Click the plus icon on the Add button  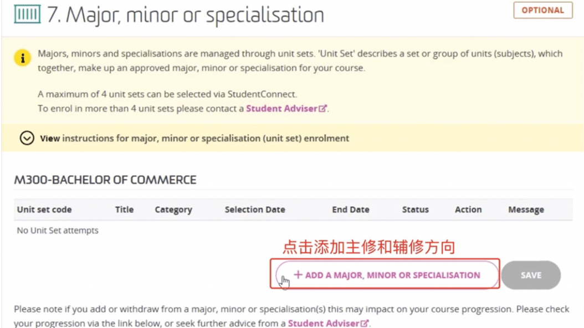pos(298,275)
